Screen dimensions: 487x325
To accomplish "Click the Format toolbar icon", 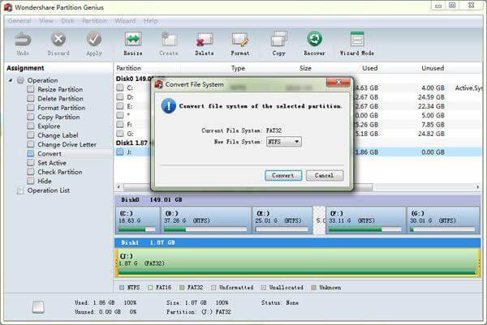I will (239, 40).
